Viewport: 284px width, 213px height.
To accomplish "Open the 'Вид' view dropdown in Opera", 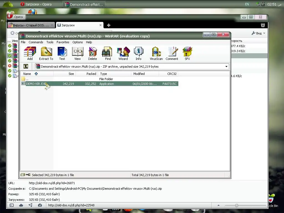I will [258, 33].
